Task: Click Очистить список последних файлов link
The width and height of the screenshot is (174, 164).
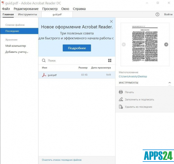Action: tap(62, 160)
